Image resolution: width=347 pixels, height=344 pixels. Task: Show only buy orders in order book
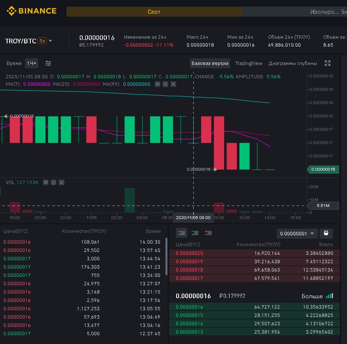195,233
